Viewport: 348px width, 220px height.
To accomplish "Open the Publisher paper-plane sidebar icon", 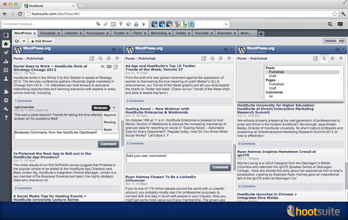I will (x=6, y=53).
